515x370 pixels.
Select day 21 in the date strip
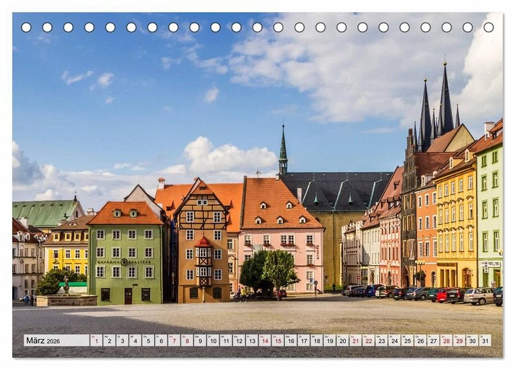[x=355, y=340]
